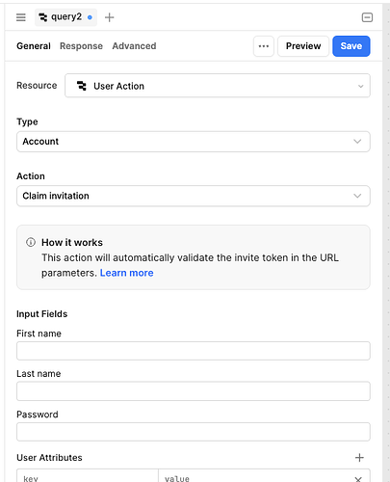Image resolution: width=390 pixels, height=482 pixels.
Task: Collapse the query editor panel
Action: click(367, 17)
